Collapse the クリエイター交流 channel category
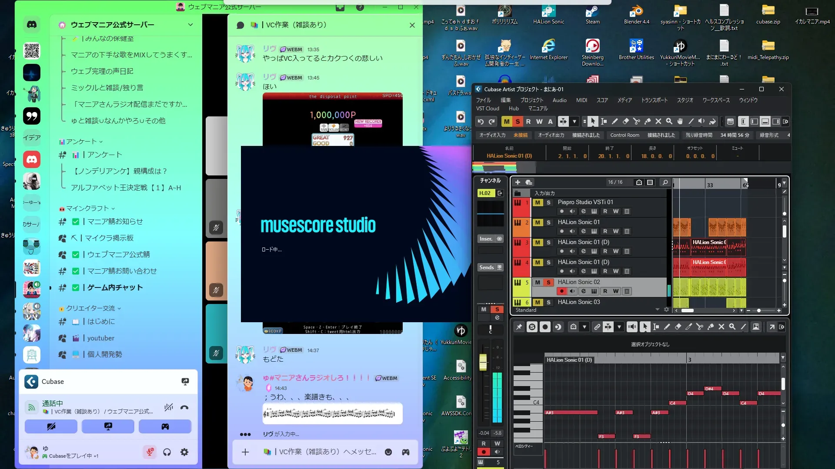The image size is (835, 469). coord(90,308)
